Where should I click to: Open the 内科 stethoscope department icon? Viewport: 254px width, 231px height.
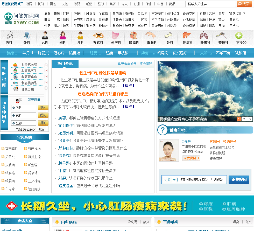pyautogui.click(x=10, y=36)
